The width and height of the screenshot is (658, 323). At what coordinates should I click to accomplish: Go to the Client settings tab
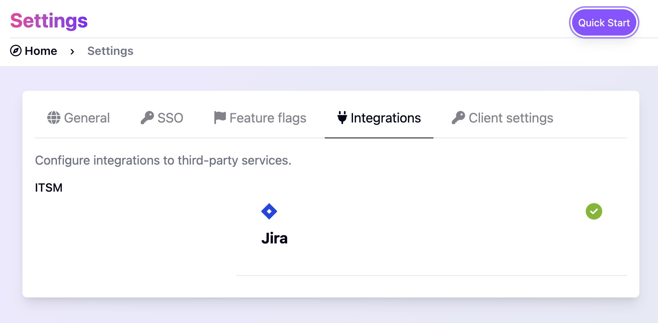tap(502, 118)
